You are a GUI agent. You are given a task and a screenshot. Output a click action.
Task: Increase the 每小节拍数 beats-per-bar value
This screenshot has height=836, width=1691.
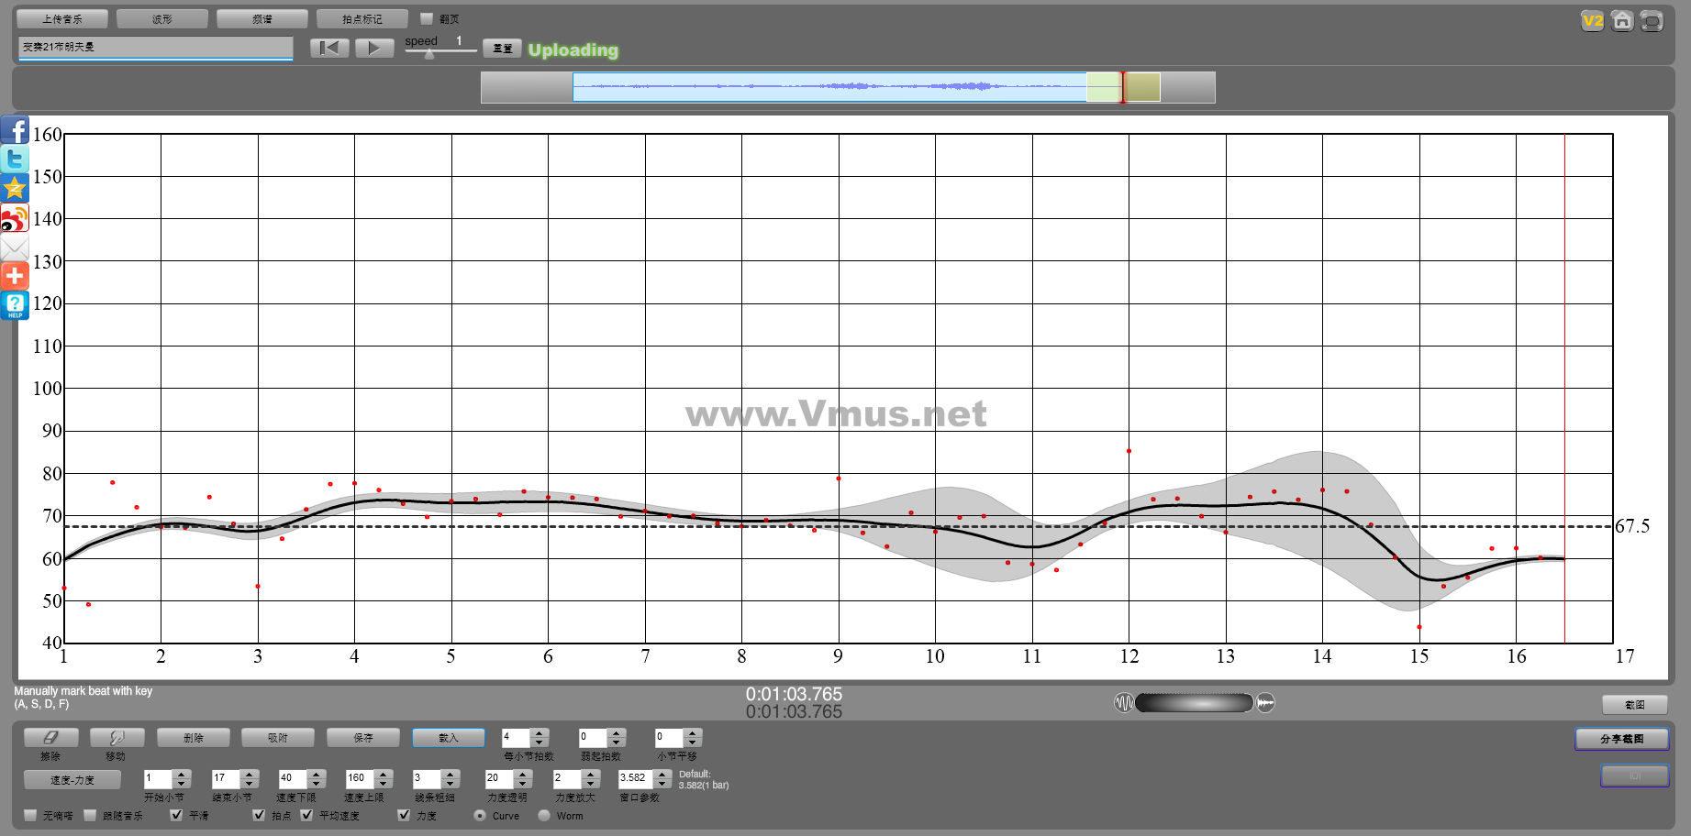[540, 732]
